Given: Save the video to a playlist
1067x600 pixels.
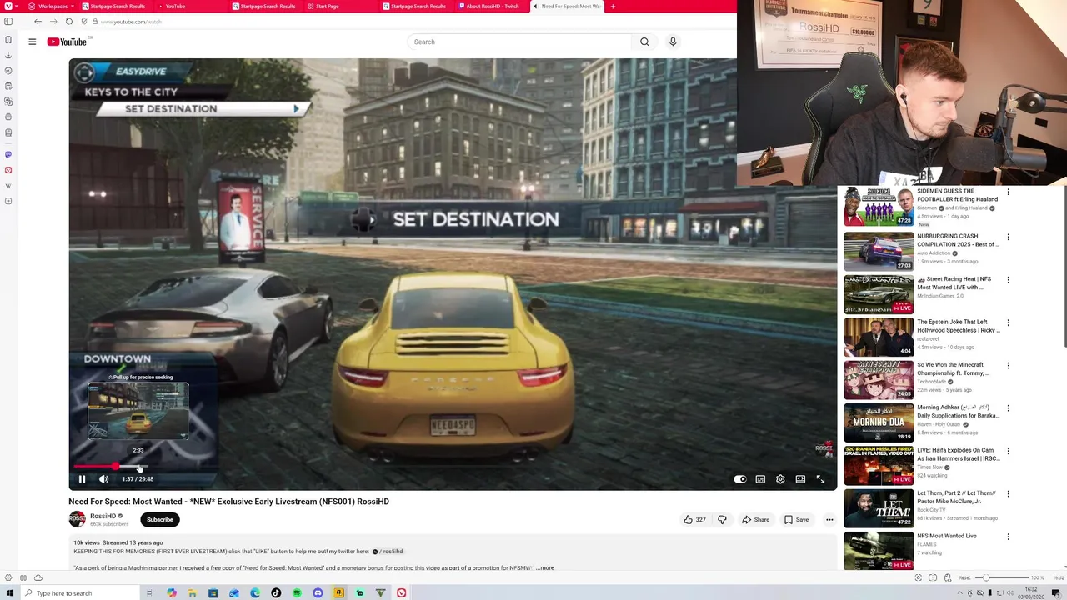Looking at the screenshot, I should point(796,519).
